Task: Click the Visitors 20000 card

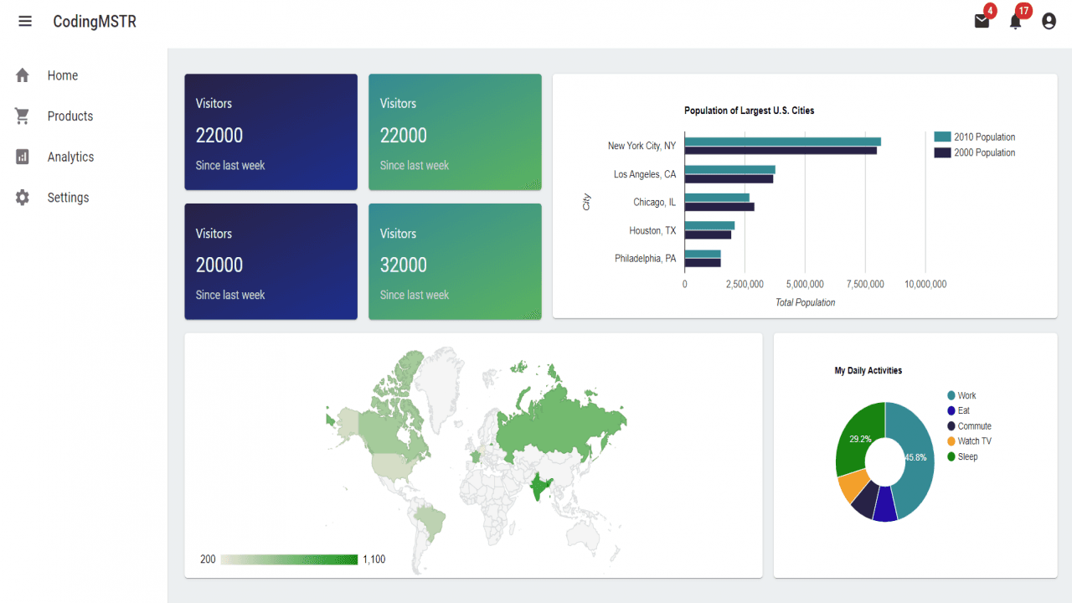Action: [271, 261]
